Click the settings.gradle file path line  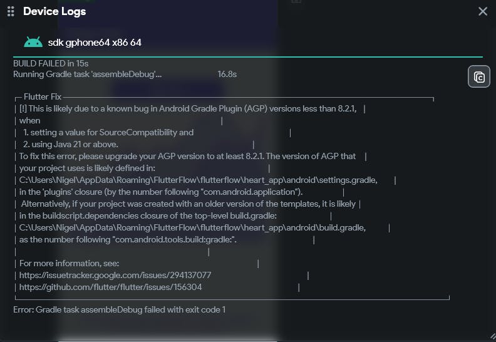click(199, 180)
